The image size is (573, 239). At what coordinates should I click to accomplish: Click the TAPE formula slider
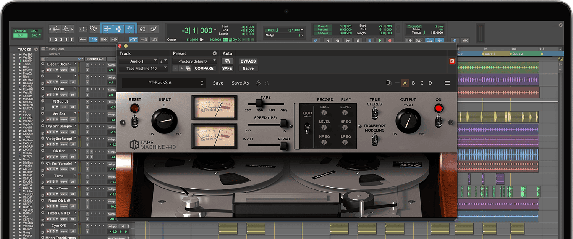[259, 104]
